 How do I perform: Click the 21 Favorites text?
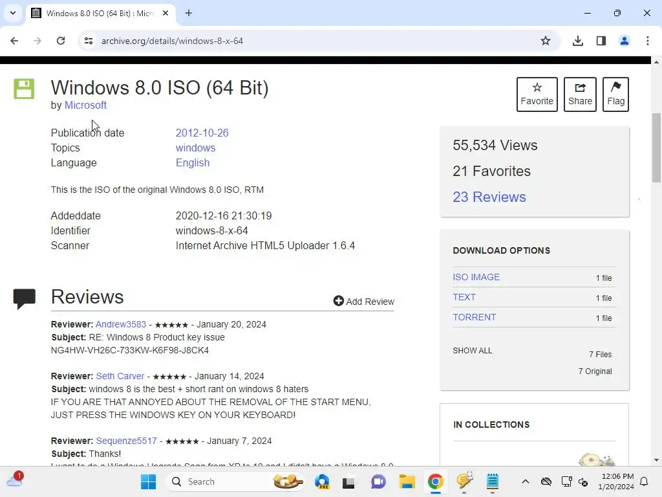click(491, 171)
